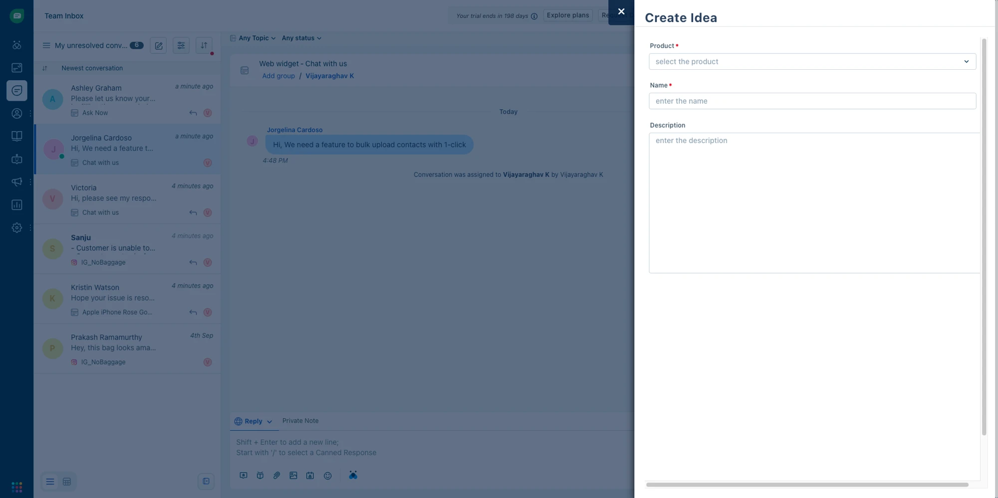The height and width of the screenshot is (498, 998).
Task: Open Analytics from the left sidebar
Action: [x=16, y=204]
